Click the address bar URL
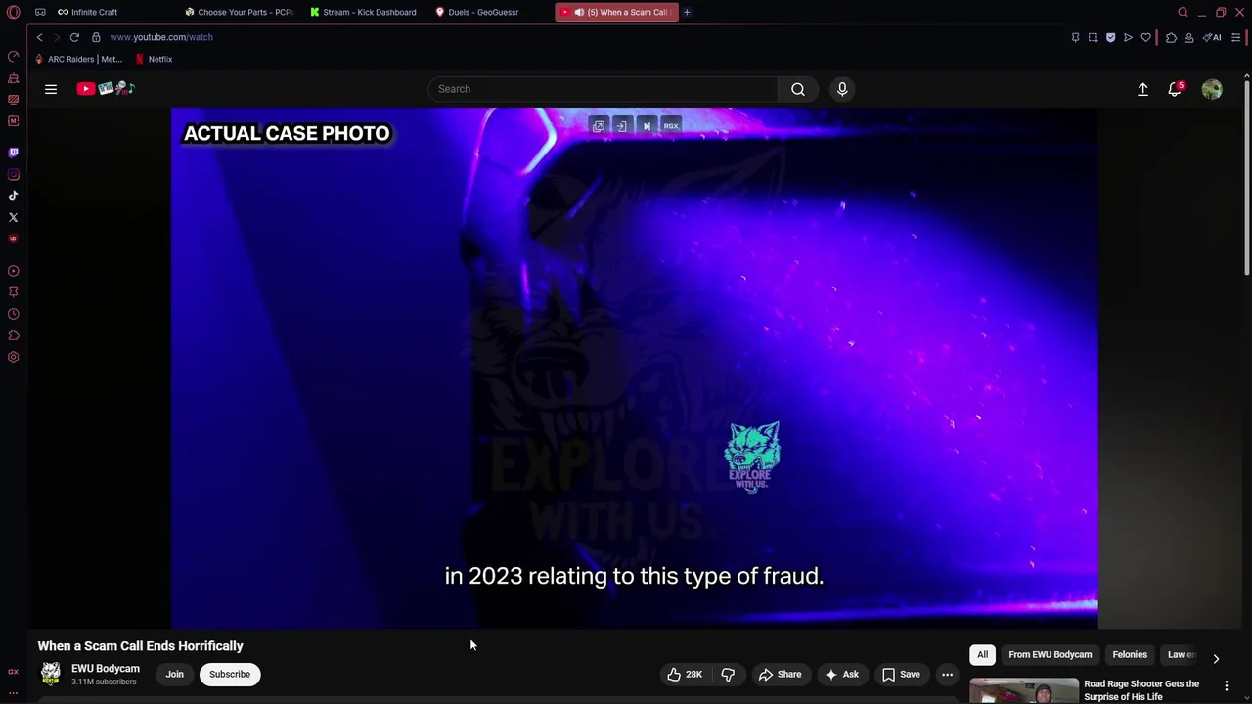Screen dimensions: 1252x704 point(161,37)
